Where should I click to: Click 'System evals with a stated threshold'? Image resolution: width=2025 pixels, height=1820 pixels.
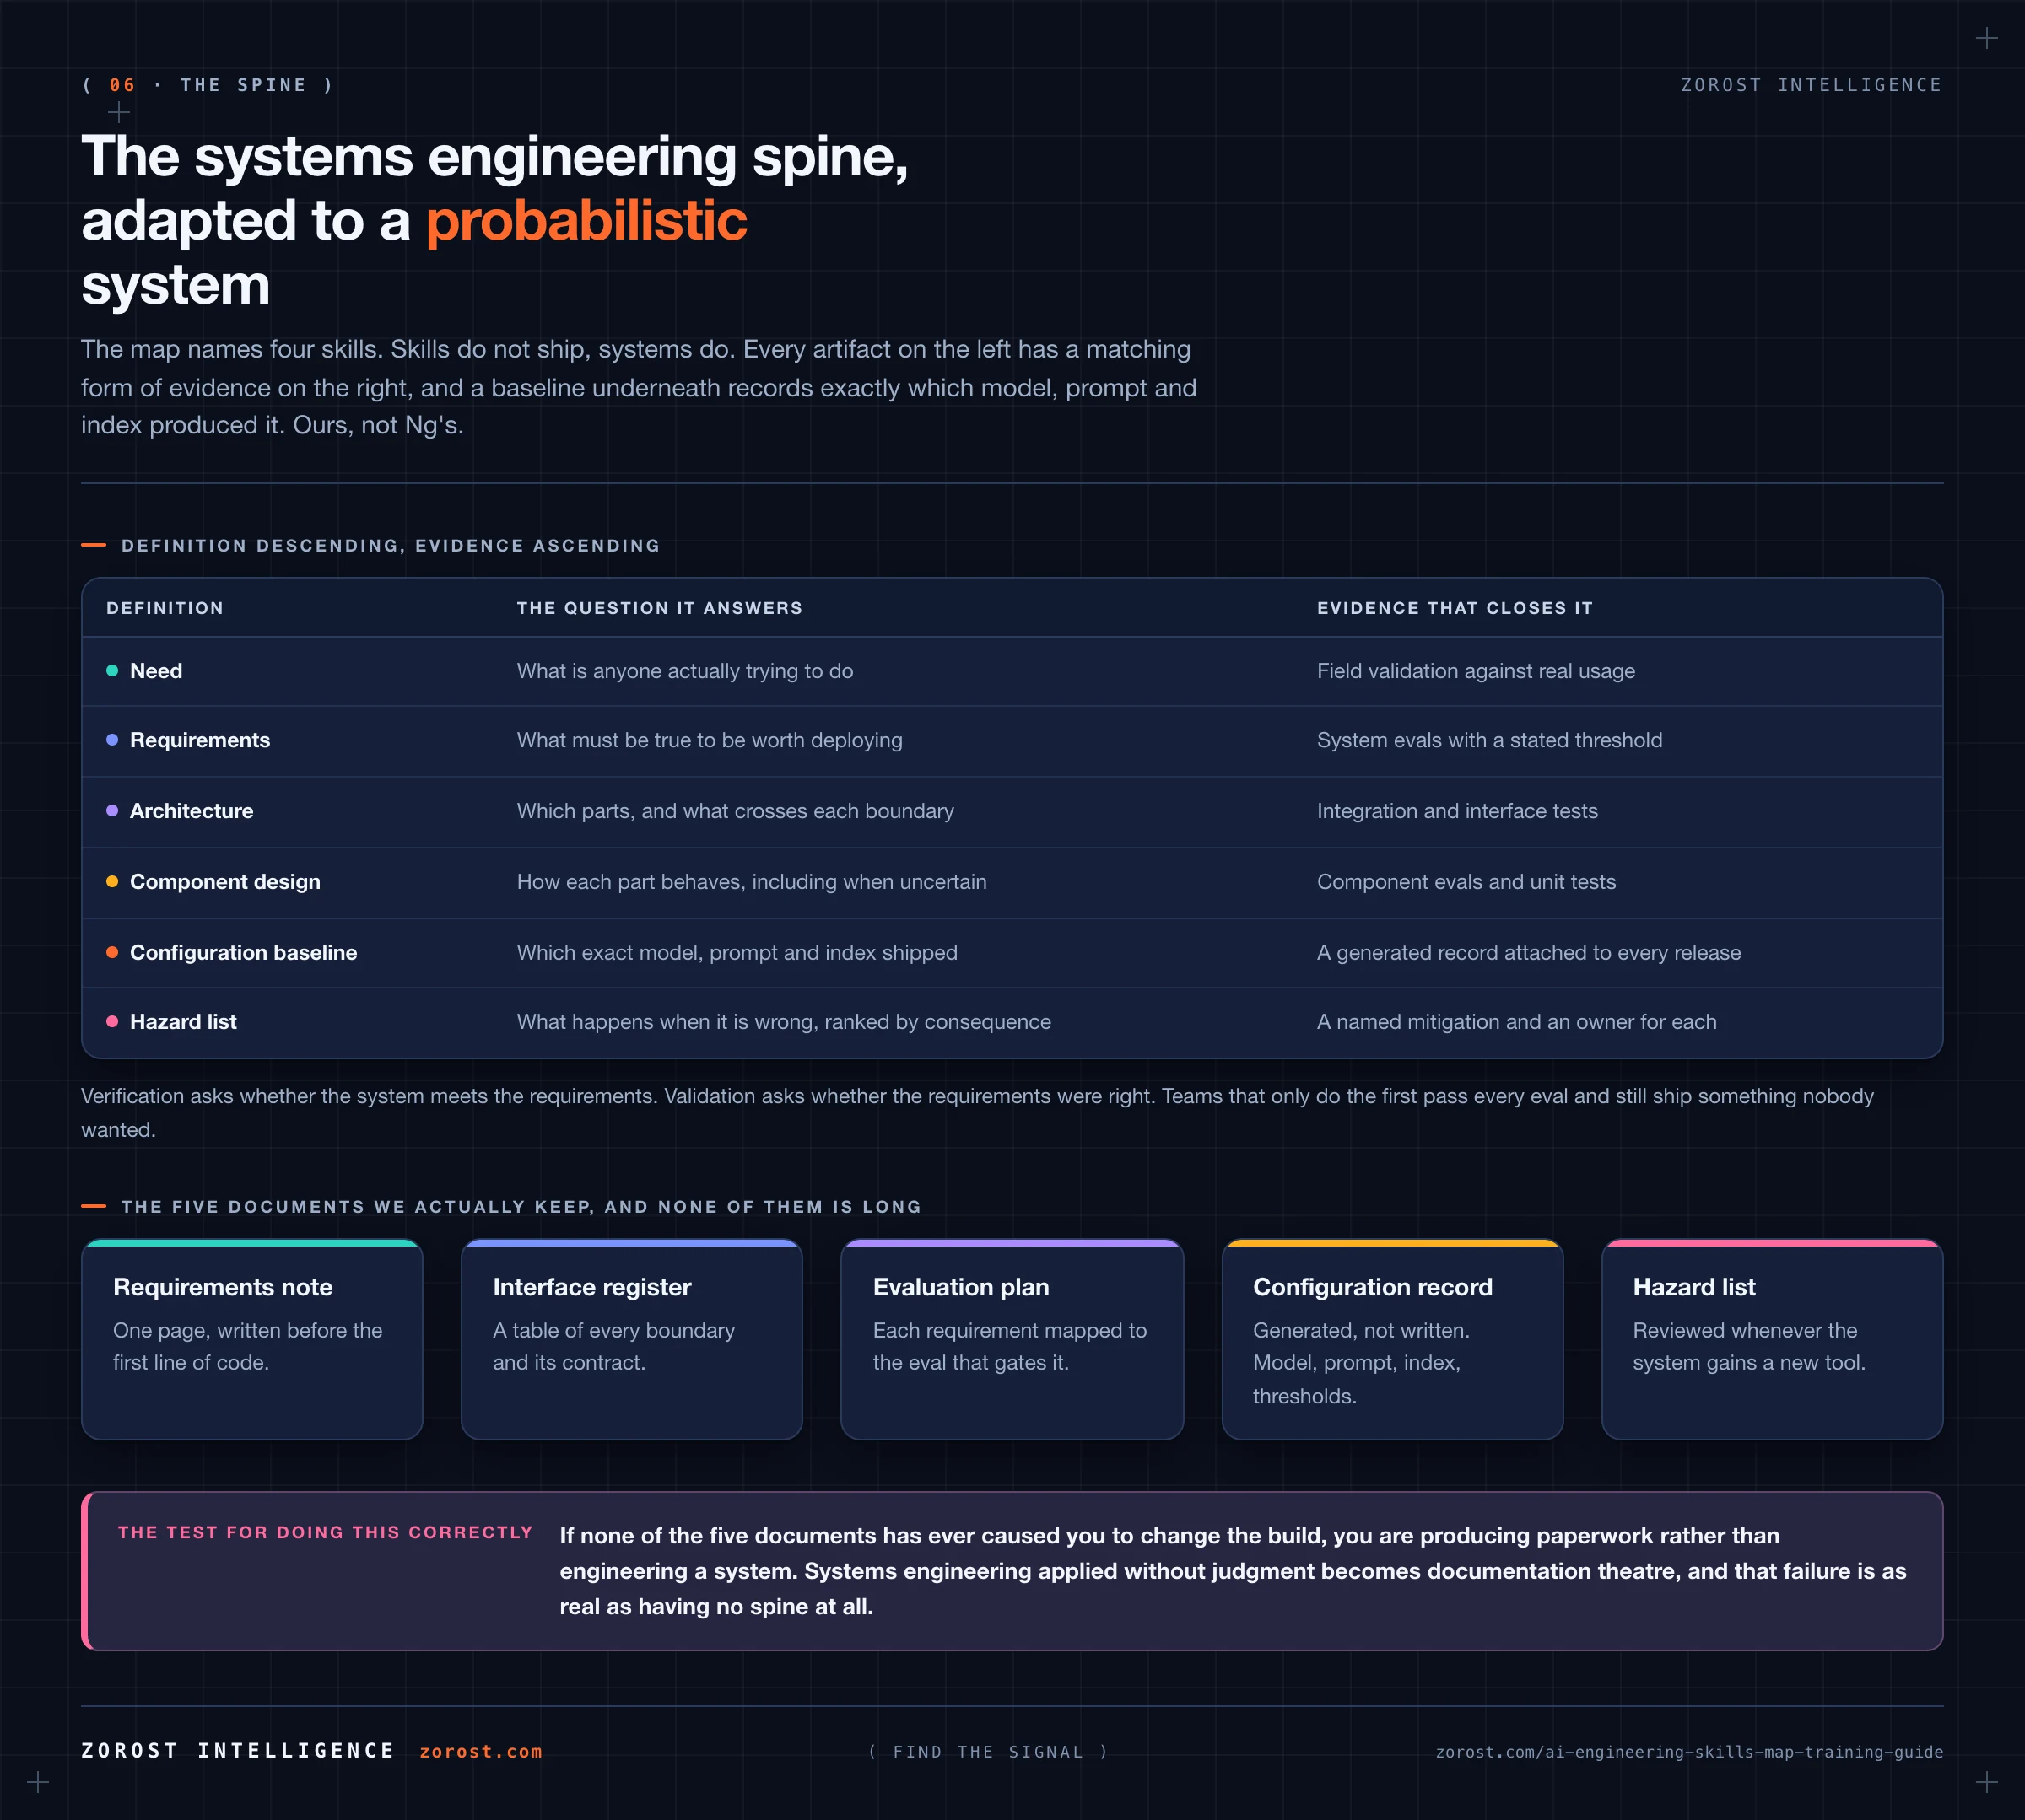(x=1490, y=740)
